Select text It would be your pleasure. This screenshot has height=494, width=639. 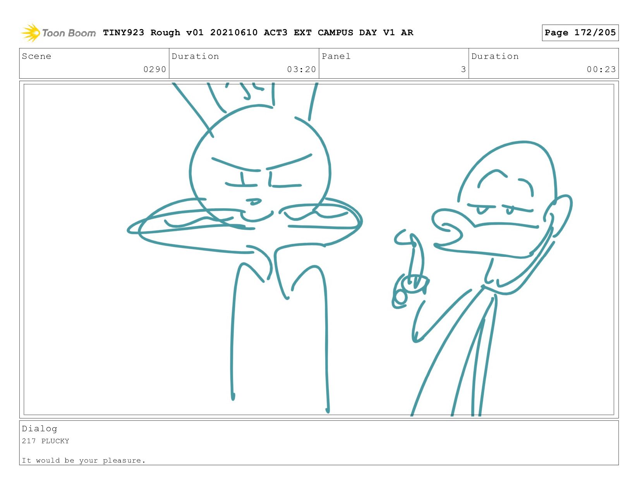[x=84, y=460]
